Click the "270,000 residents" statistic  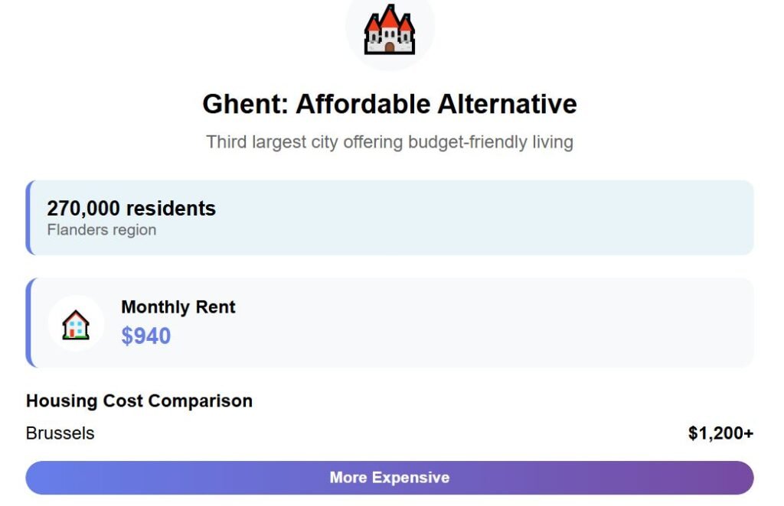pyautogui.click(x=131, y=209)
